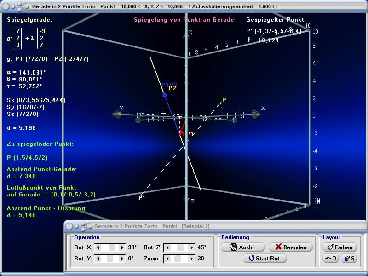Image resolution: width=368 pixels, height=276 pixels.
Task: Open the Farben color settings
Action: tap(340, 247)
